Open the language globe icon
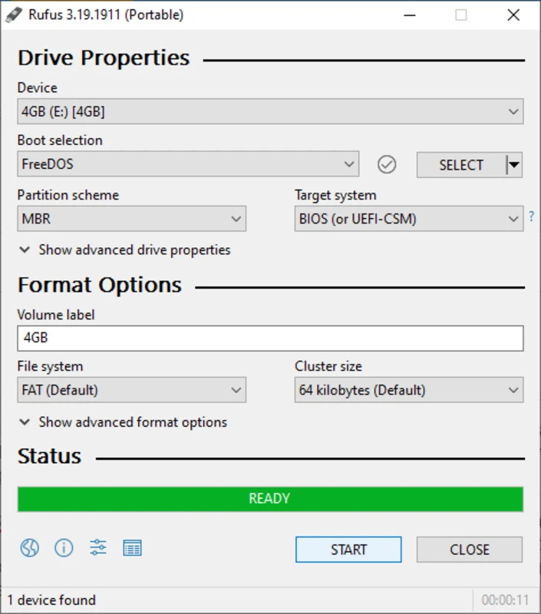 [29, 548]
